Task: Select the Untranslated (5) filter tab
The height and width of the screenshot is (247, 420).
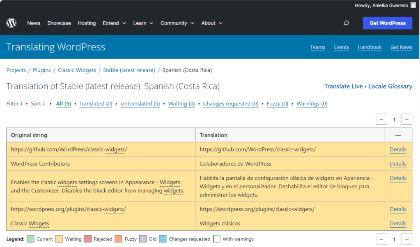Action: point(140,104)
